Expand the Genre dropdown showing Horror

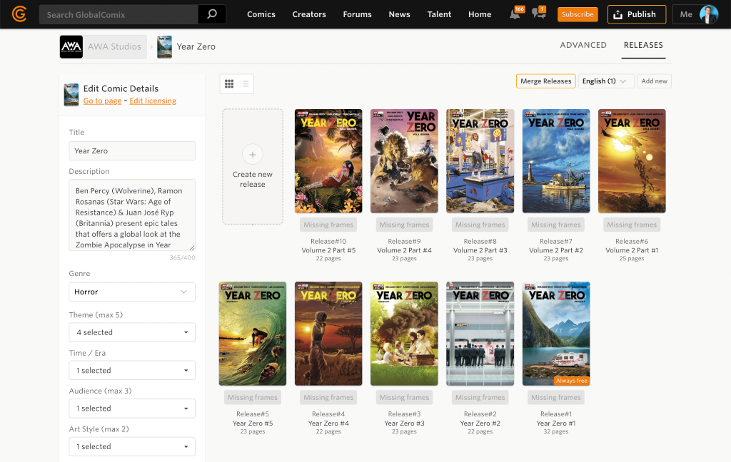(x=132, y=292)
